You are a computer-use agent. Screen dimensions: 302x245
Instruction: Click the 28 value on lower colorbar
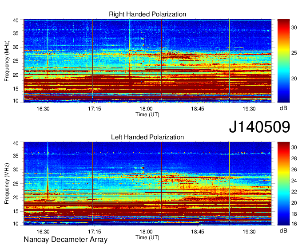pos(294,158)
